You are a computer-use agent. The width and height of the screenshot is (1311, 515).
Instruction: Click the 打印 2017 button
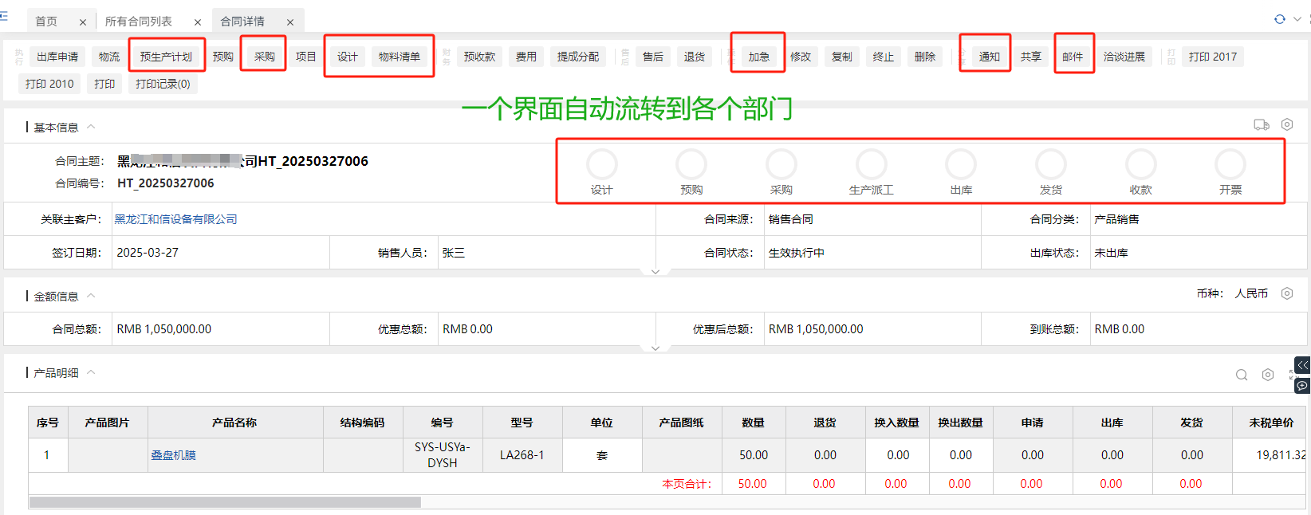click(1213, 57)
